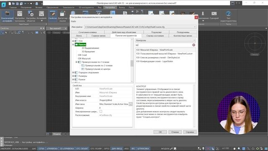The width and height of the screenshot is (268, 151).
Task: Run the Тест видеоподсистемы icon
Action: [x=228, y=16]
